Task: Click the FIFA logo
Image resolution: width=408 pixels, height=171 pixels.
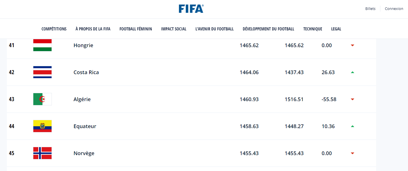Action: (x=191, y=9)
